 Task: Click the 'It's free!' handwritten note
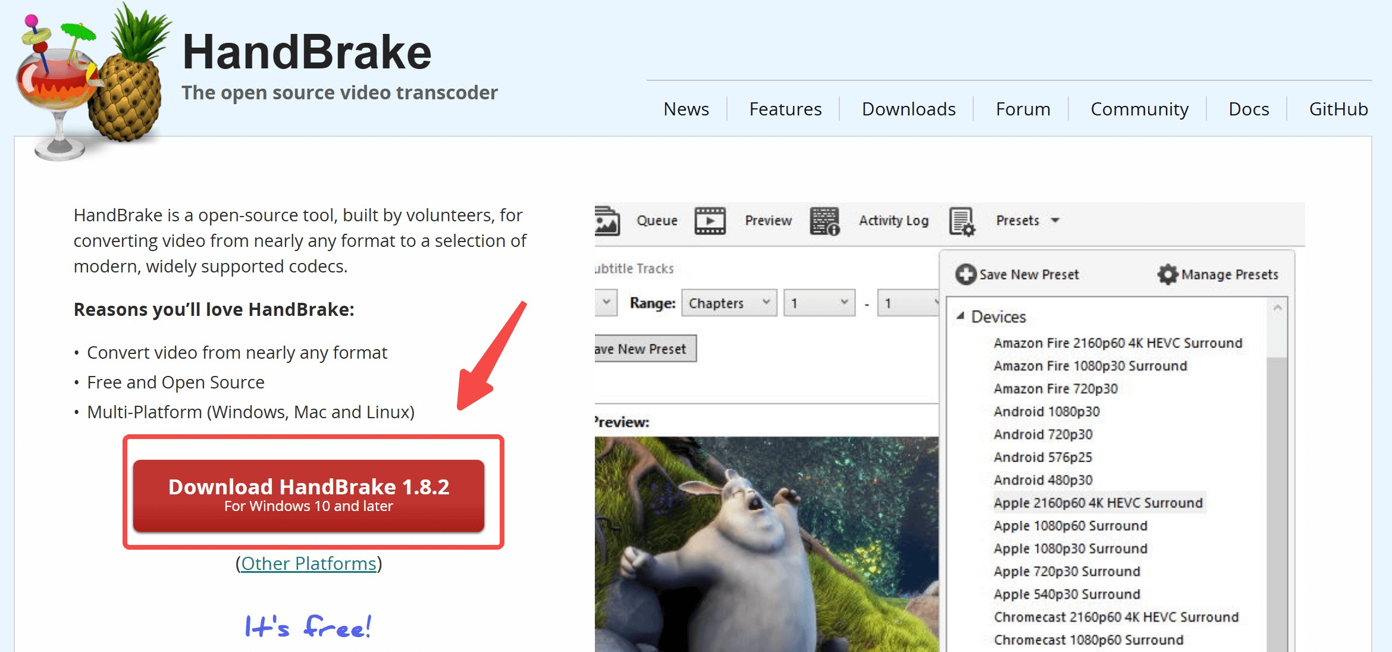(x=308, y=626)
